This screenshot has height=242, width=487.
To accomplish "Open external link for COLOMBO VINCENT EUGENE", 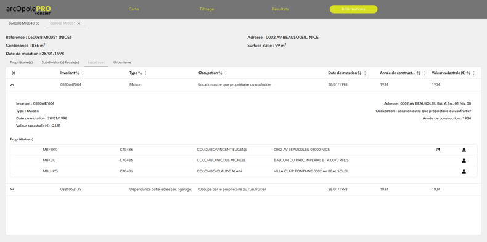I will [438, 150].
